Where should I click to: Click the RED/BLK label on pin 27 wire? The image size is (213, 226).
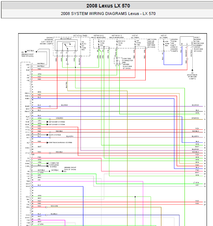(59, 131)
